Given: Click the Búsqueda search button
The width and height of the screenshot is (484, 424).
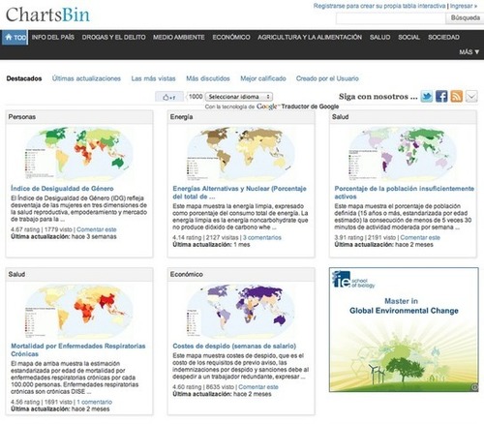Looking at the screenshot, I should [x=465, y=18].
